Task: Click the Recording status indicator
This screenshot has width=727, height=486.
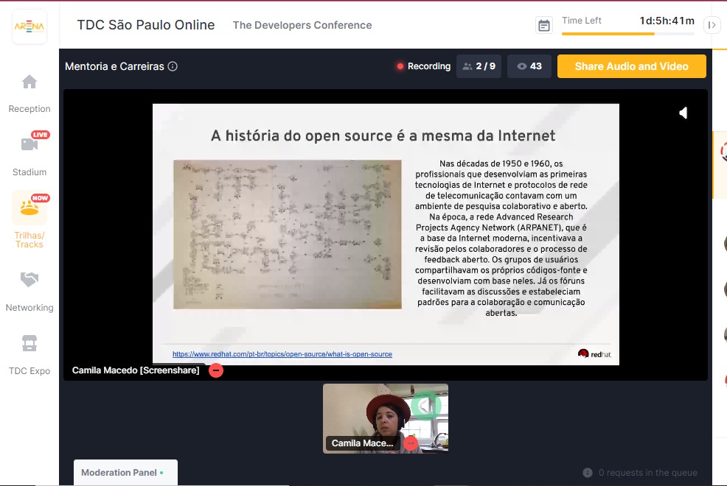Action: 423,66
